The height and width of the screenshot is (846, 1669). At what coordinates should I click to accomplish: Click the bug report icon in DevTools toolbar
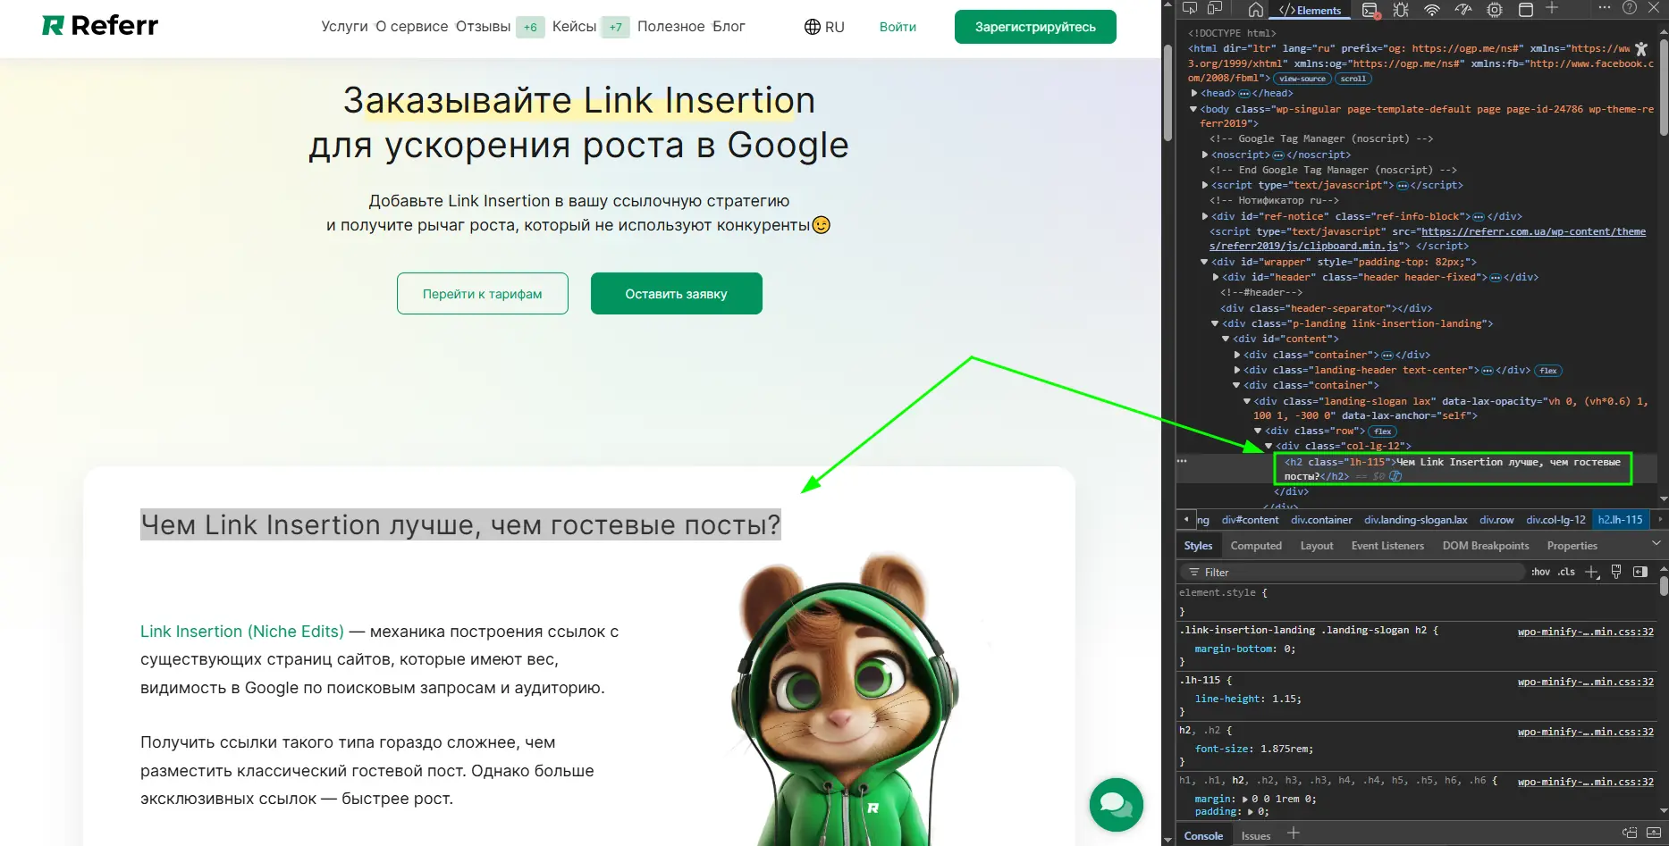tap(1401, 10)
